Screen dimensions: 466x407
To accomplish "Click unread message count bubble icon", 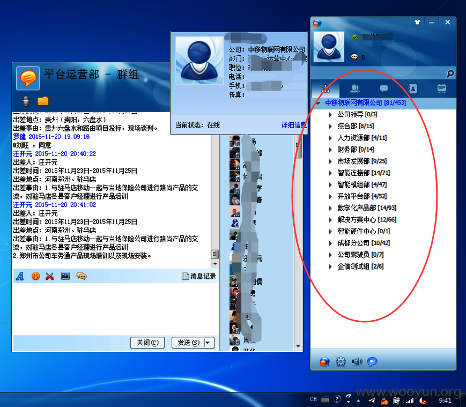I will click(354, 57).
